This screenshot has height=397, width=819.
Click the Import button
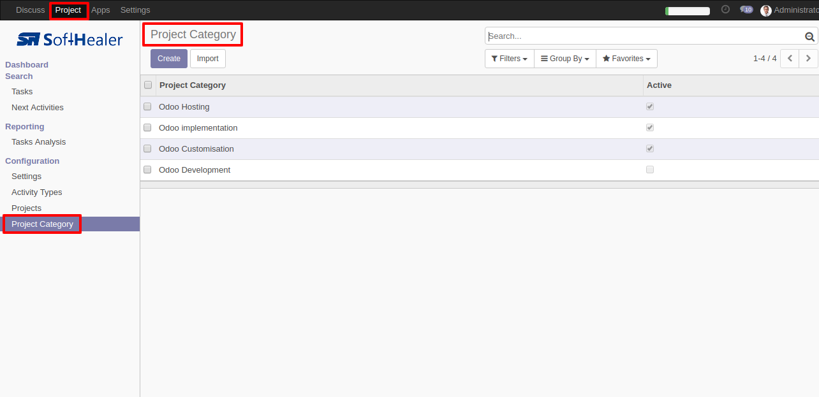click(x=207, y=59)
